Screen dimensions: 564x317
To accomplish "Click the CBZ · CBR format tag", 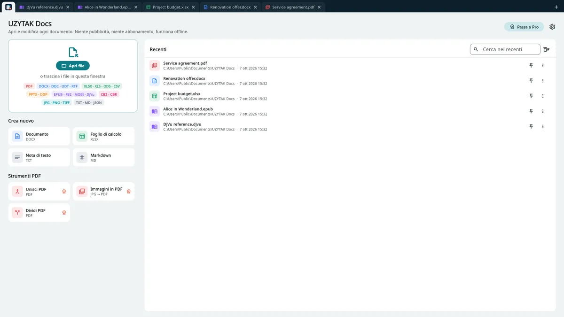I will coord(109,94).
